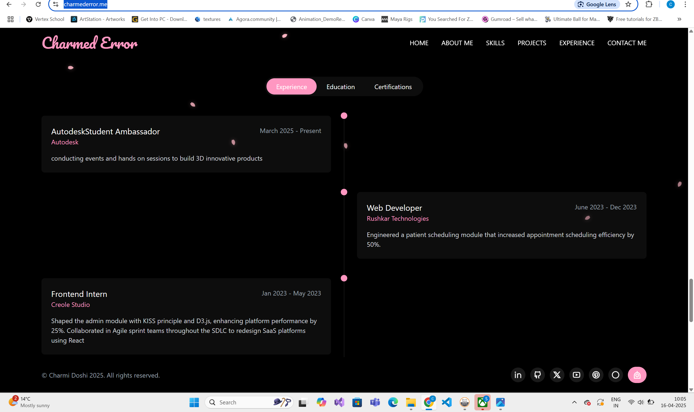Go to PROJECTS in the navigation
The width and height of the screenshot is (694, 412).
[x=531, y=43]
